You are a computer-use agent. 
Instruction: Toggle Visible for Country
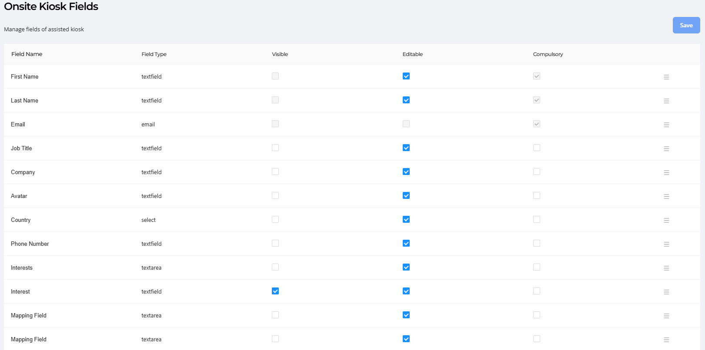pos(275,219)
